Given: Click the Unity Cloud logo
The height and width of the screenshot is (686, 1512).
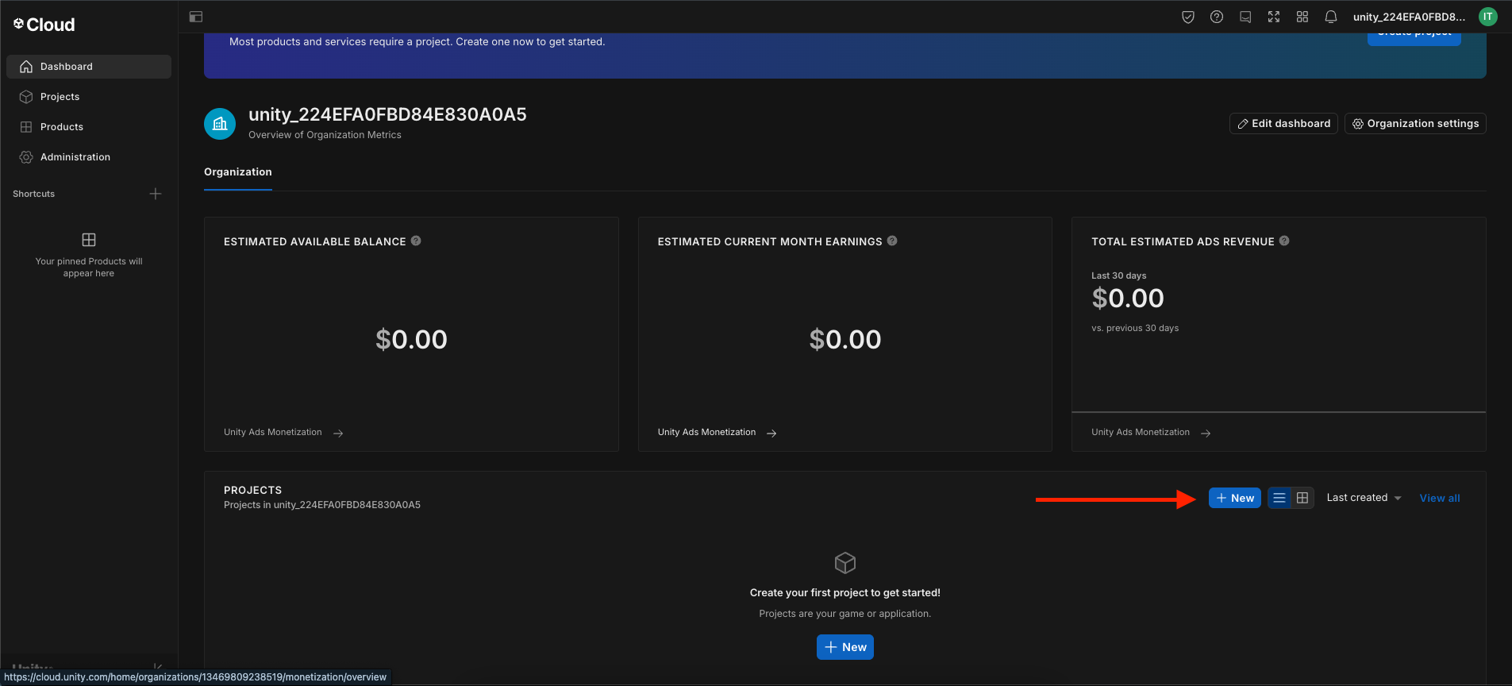Looking at the screenshot, I should [44, 25].
